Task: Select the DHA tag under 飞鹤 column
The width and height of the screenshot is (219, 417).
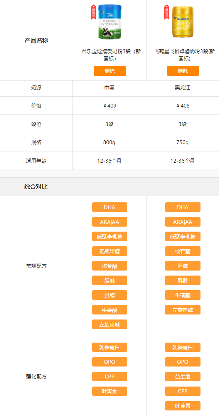Action: tap(182, 207)
